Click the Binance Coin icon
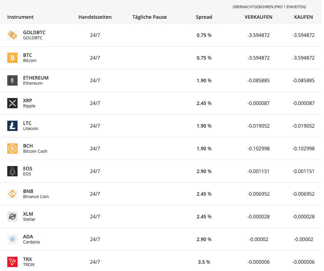The width and height of the screenshot is (324, 271). [12, 194]
